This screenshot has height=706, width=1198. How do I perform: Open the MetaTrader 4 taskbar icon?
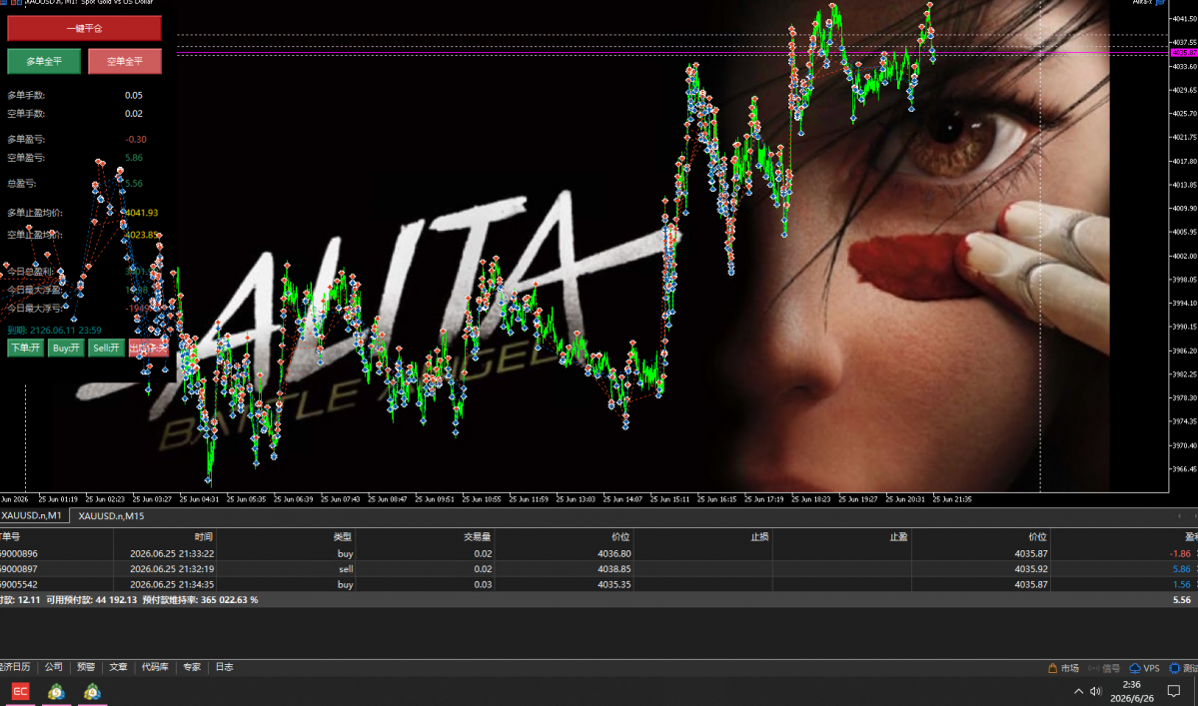click(x=93, y=691)
